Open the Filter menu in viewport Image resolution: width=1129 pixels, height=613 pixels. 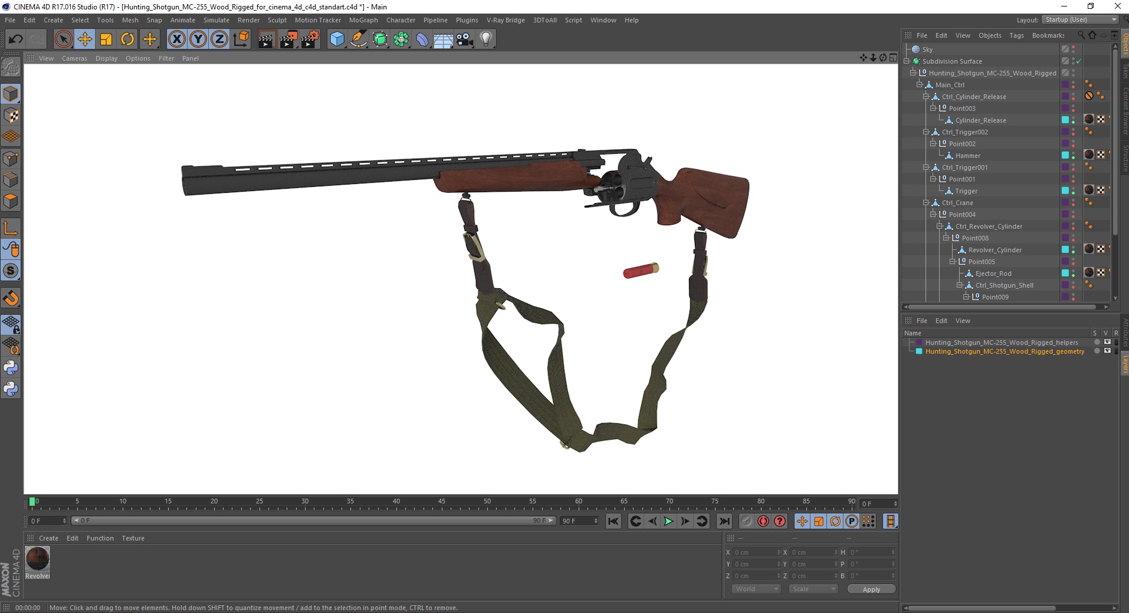[166, 58]
